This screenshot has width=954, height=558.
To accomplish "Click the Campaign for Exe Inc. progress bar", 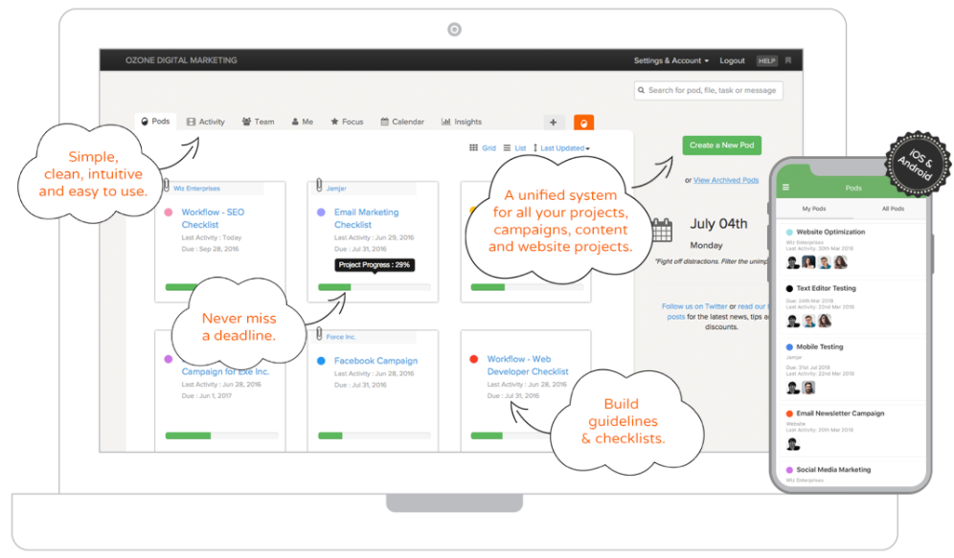I will click(x=221, y=435).
